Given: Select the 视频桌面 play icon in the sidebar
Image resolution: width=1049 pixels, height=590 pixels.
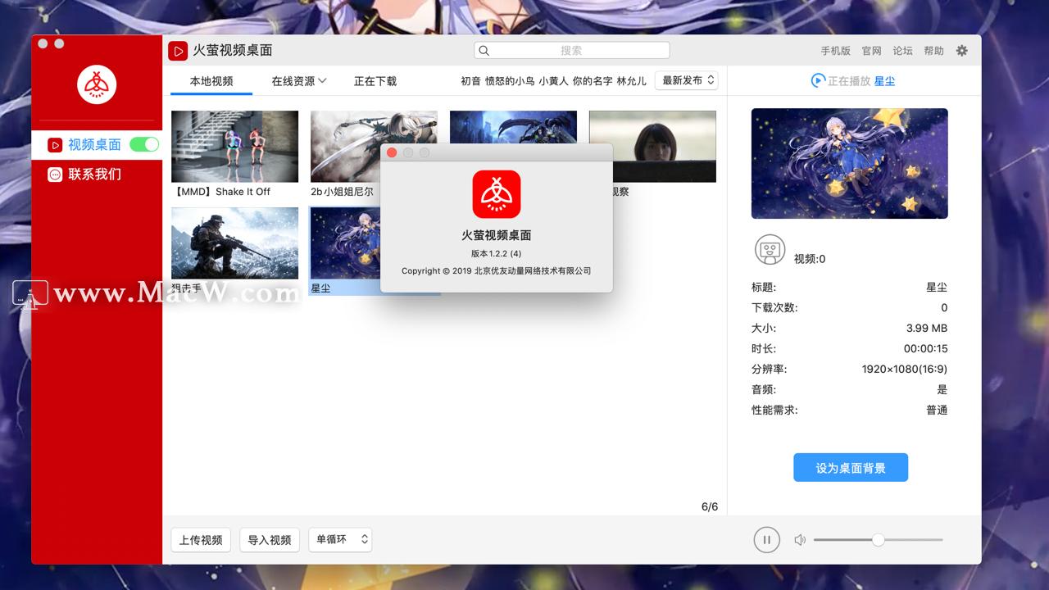Looking at the screenshot, I should 54,144.
